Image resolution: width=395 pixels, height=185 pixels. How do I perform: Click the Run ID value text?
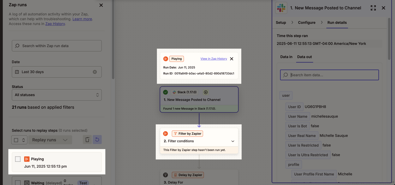point(204,73)
